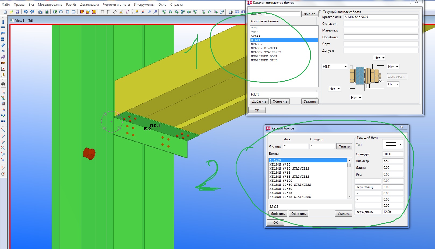Open the Моделирование menu

[50, 5]
